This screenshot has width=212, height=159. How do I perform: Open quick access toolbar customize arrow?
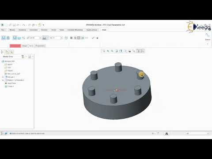[x=43, y=25]
